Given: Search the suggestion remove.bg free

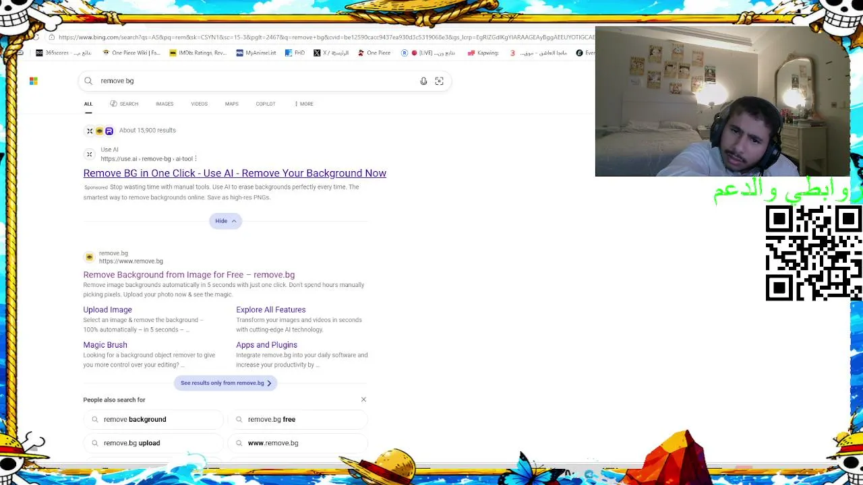Looking at the screenshot, I should click(297, 419).
